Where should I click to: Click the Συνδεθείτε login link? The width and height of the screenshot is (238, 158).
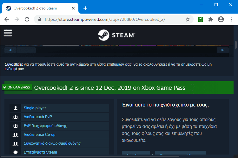(x=14, y=64)
